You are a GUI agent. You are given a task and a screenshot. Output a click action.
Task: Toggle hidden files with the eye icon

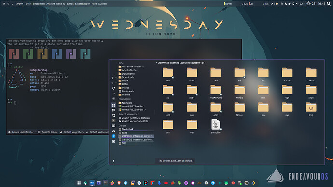[113, 131]
